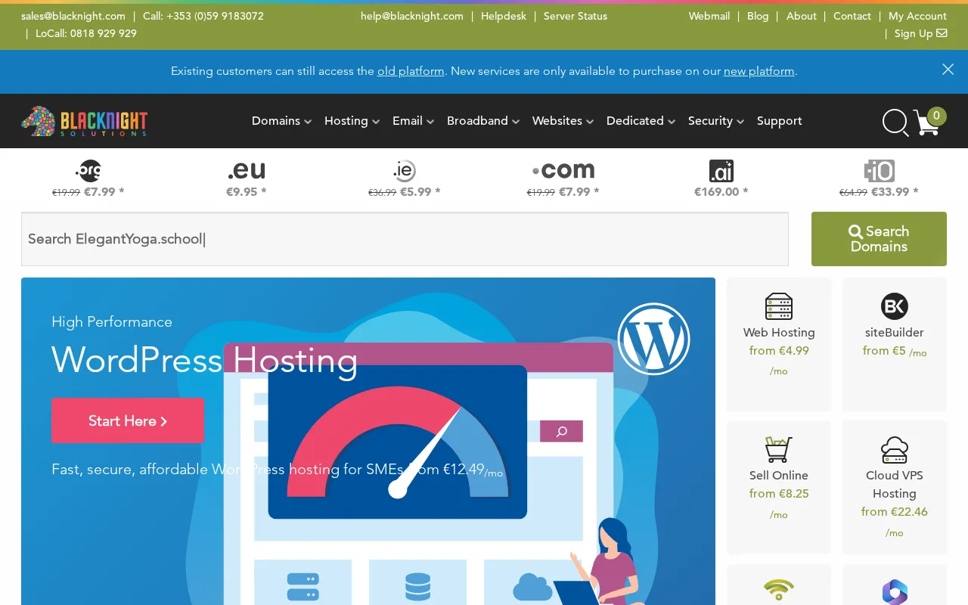This screenshot has width=968, height=605.
Task: Click the Sell Online from €8.25 text
Action: point(779,494)
